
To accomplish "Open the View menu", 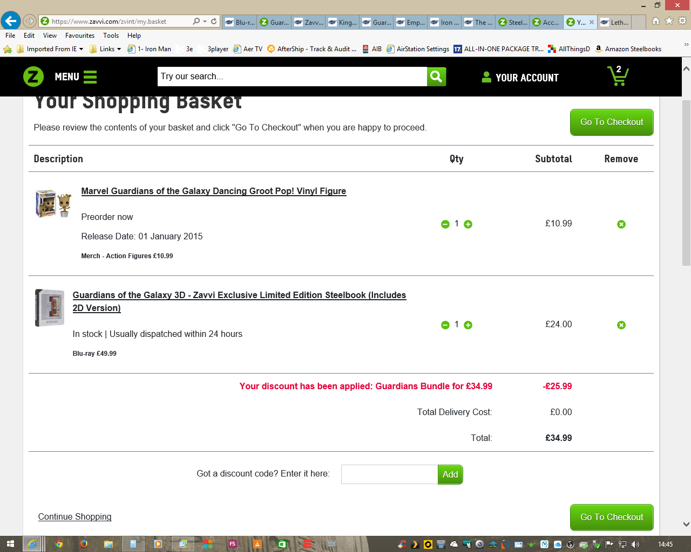I will [50, 36].
